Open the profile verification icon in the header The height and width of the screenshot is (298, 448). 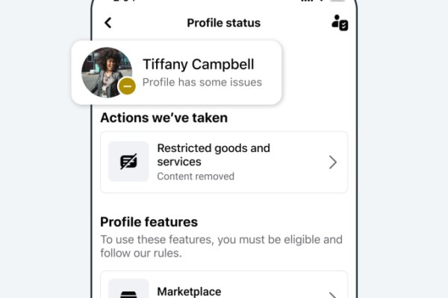pyautogui.click(x=340, y=22)
